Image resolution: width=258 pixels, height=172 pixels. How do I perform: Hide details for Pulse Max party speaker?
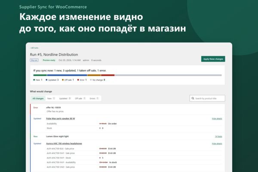[217, 119]
